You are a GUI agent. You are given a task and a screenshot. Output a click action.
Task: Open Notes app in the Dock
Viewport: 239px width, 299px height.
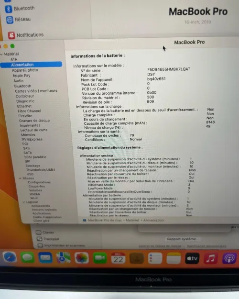pyautogui.click(x=174, y=258)
